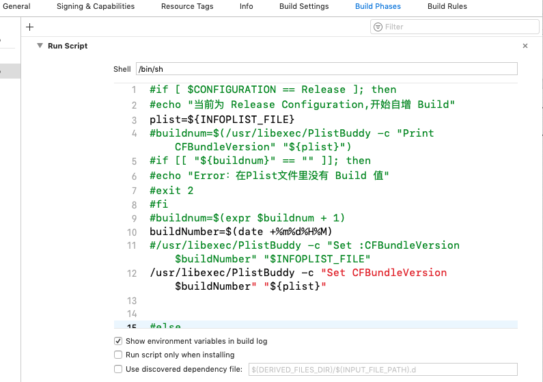Open the Resource Tags tab
This screenshot has height=382, width=543.
point(187,6)
